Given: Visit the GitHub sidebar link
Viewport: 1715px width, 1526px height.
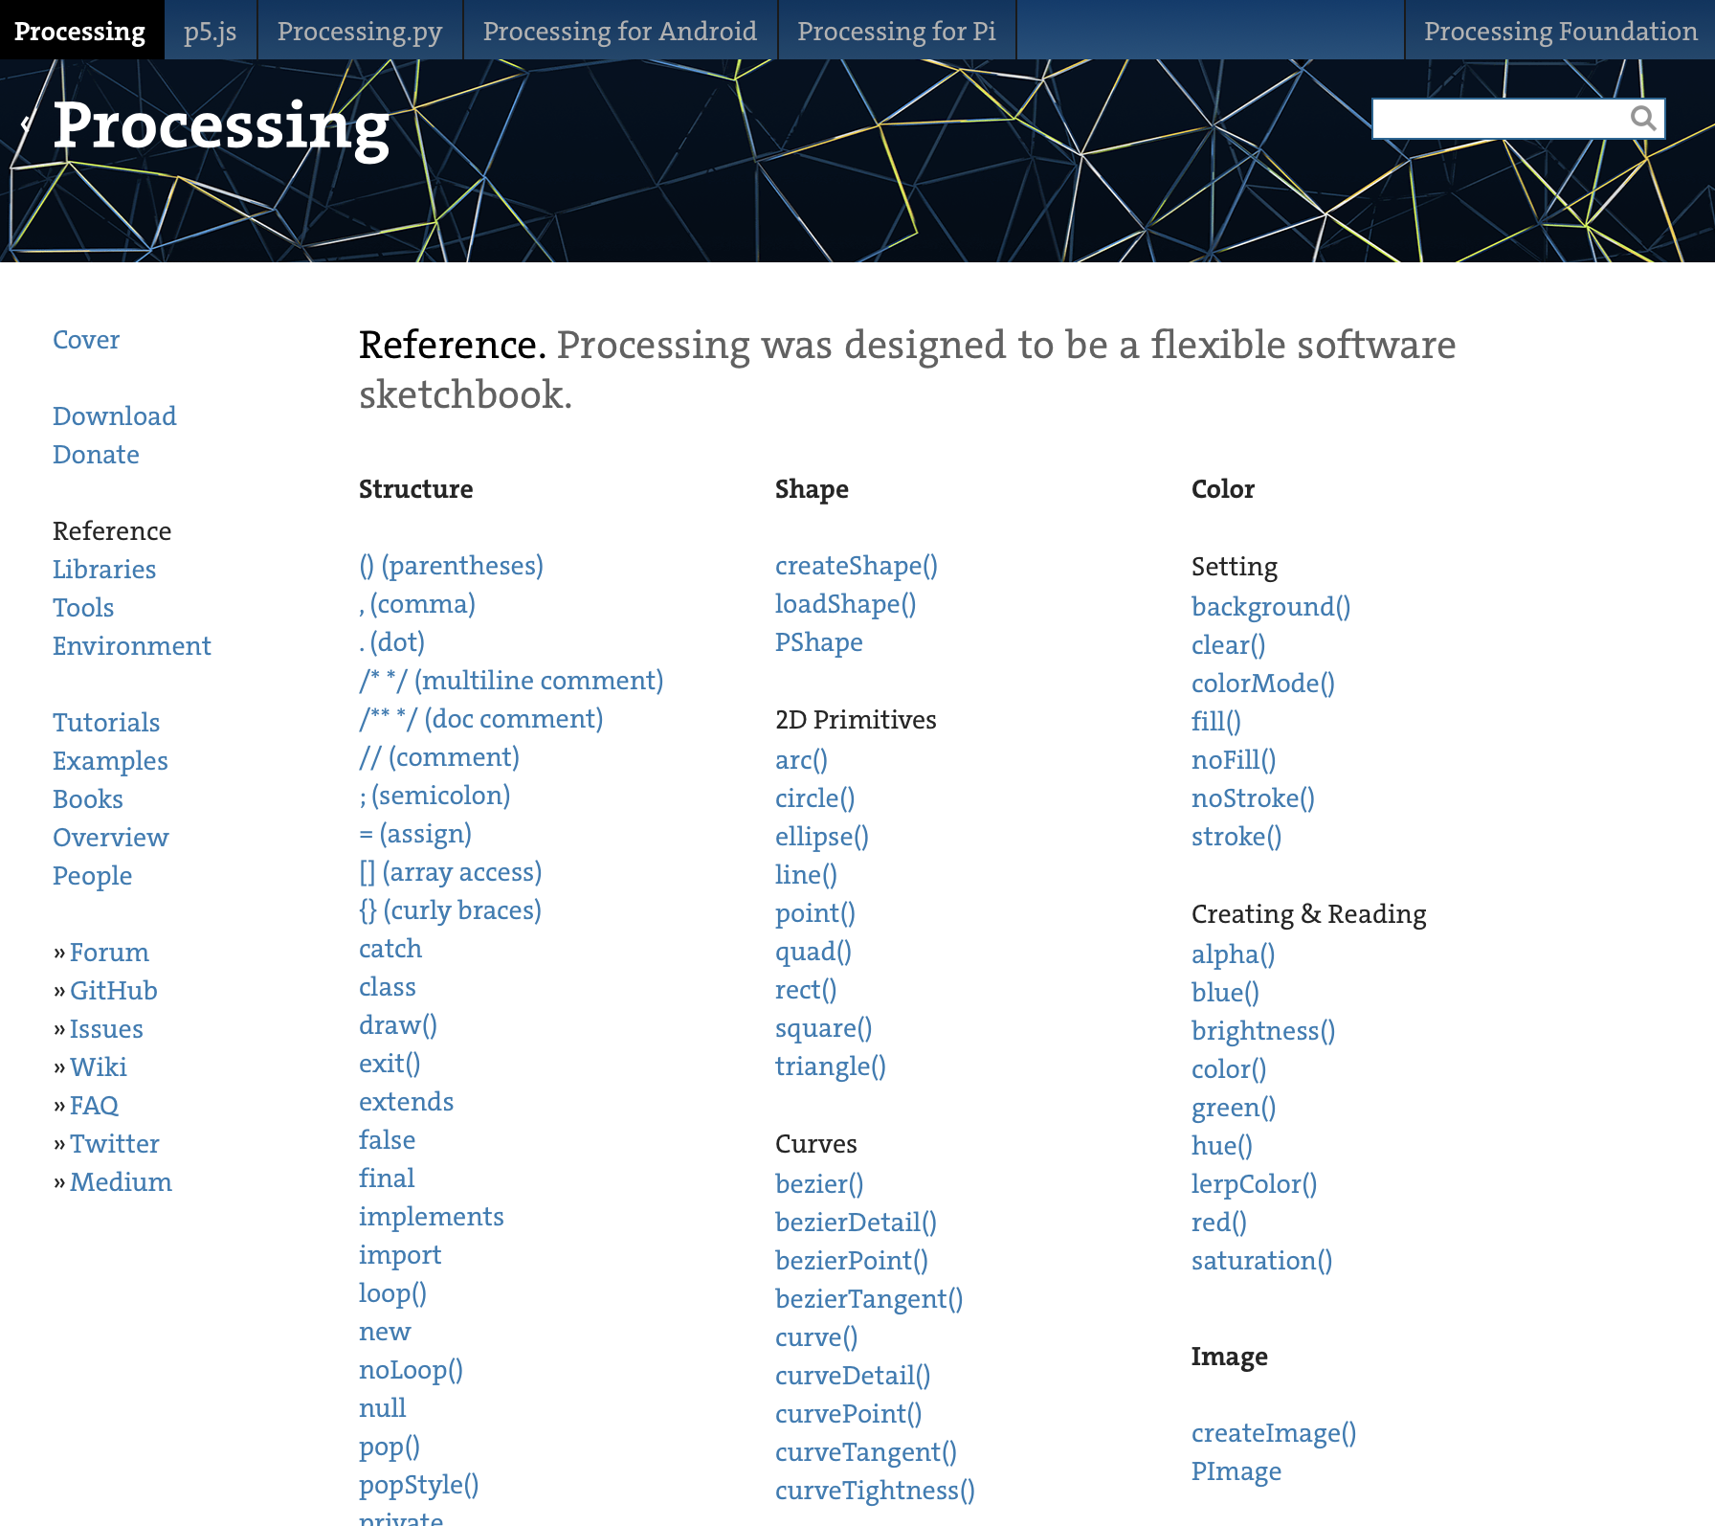Looking at the screenshot, I should [x=113, y=991].
